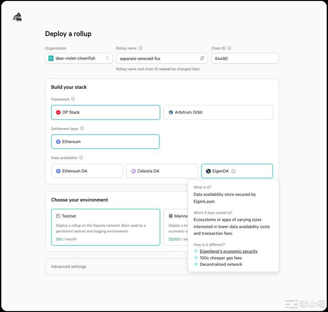Click the EigenDA logo icon
This screenshot has height=312, width=328.
tap(208, 171)
